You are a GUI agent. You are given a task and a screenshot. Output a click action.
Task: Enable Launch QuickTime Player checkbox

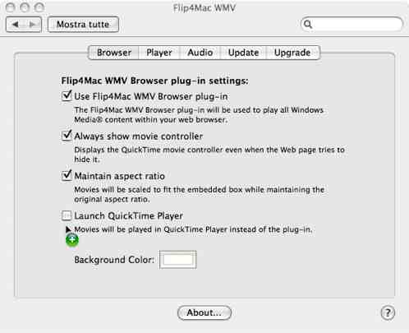tap(67, 215)
